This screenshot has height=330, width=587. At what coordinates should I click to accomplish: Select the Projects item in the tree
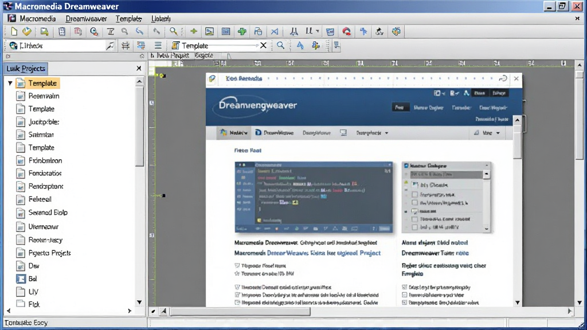point(49,253)
